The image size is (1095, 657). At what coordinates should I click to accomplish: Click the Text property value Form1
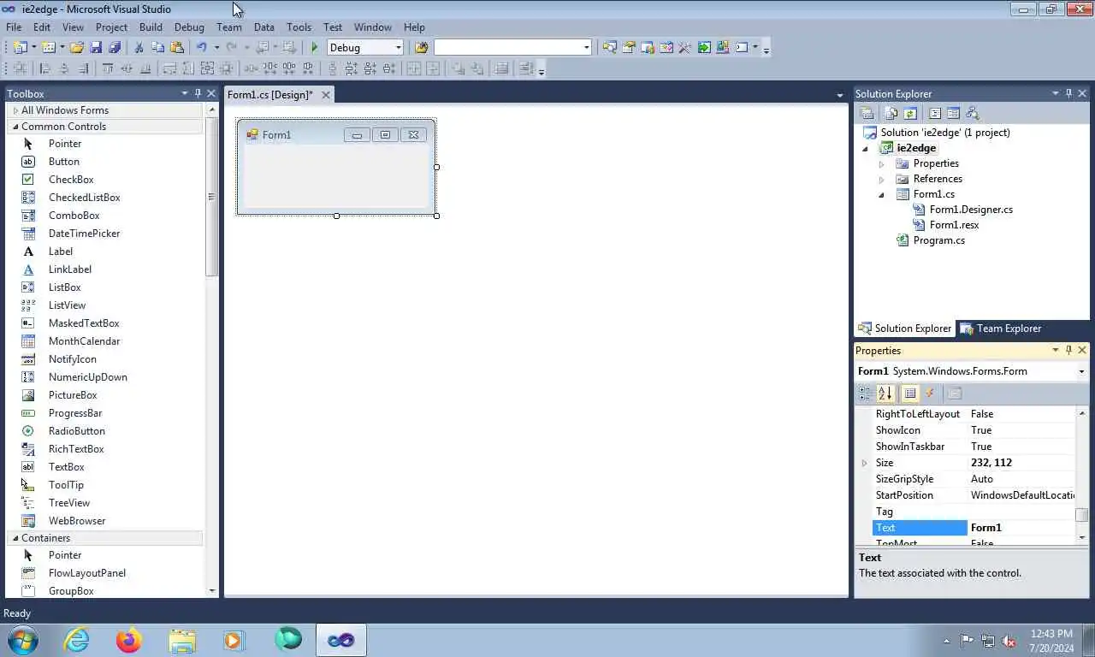(x=1021, y=528)
